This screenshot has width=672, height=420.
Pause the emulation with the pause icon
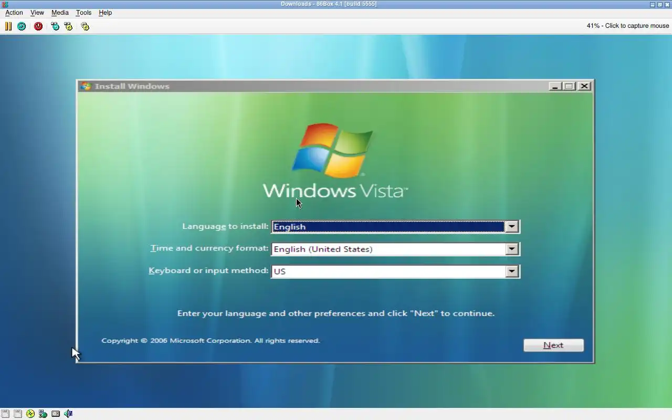click(8, 26)
